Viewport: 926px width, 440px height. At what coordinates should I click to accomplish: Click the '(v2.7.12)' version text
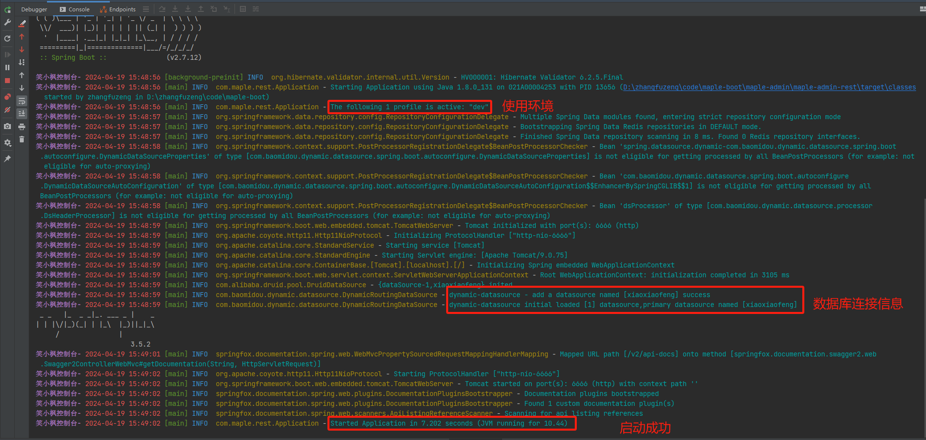click(184, 58)
